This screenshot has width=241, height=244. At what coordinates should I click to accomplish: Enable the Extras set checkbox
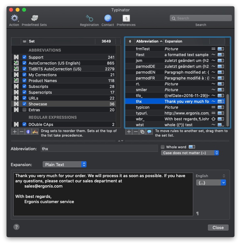[x=24, y=110]
